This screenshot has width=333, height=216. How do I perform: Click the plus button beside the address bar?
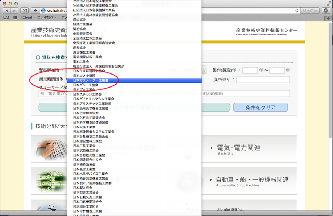coord(35,11)
